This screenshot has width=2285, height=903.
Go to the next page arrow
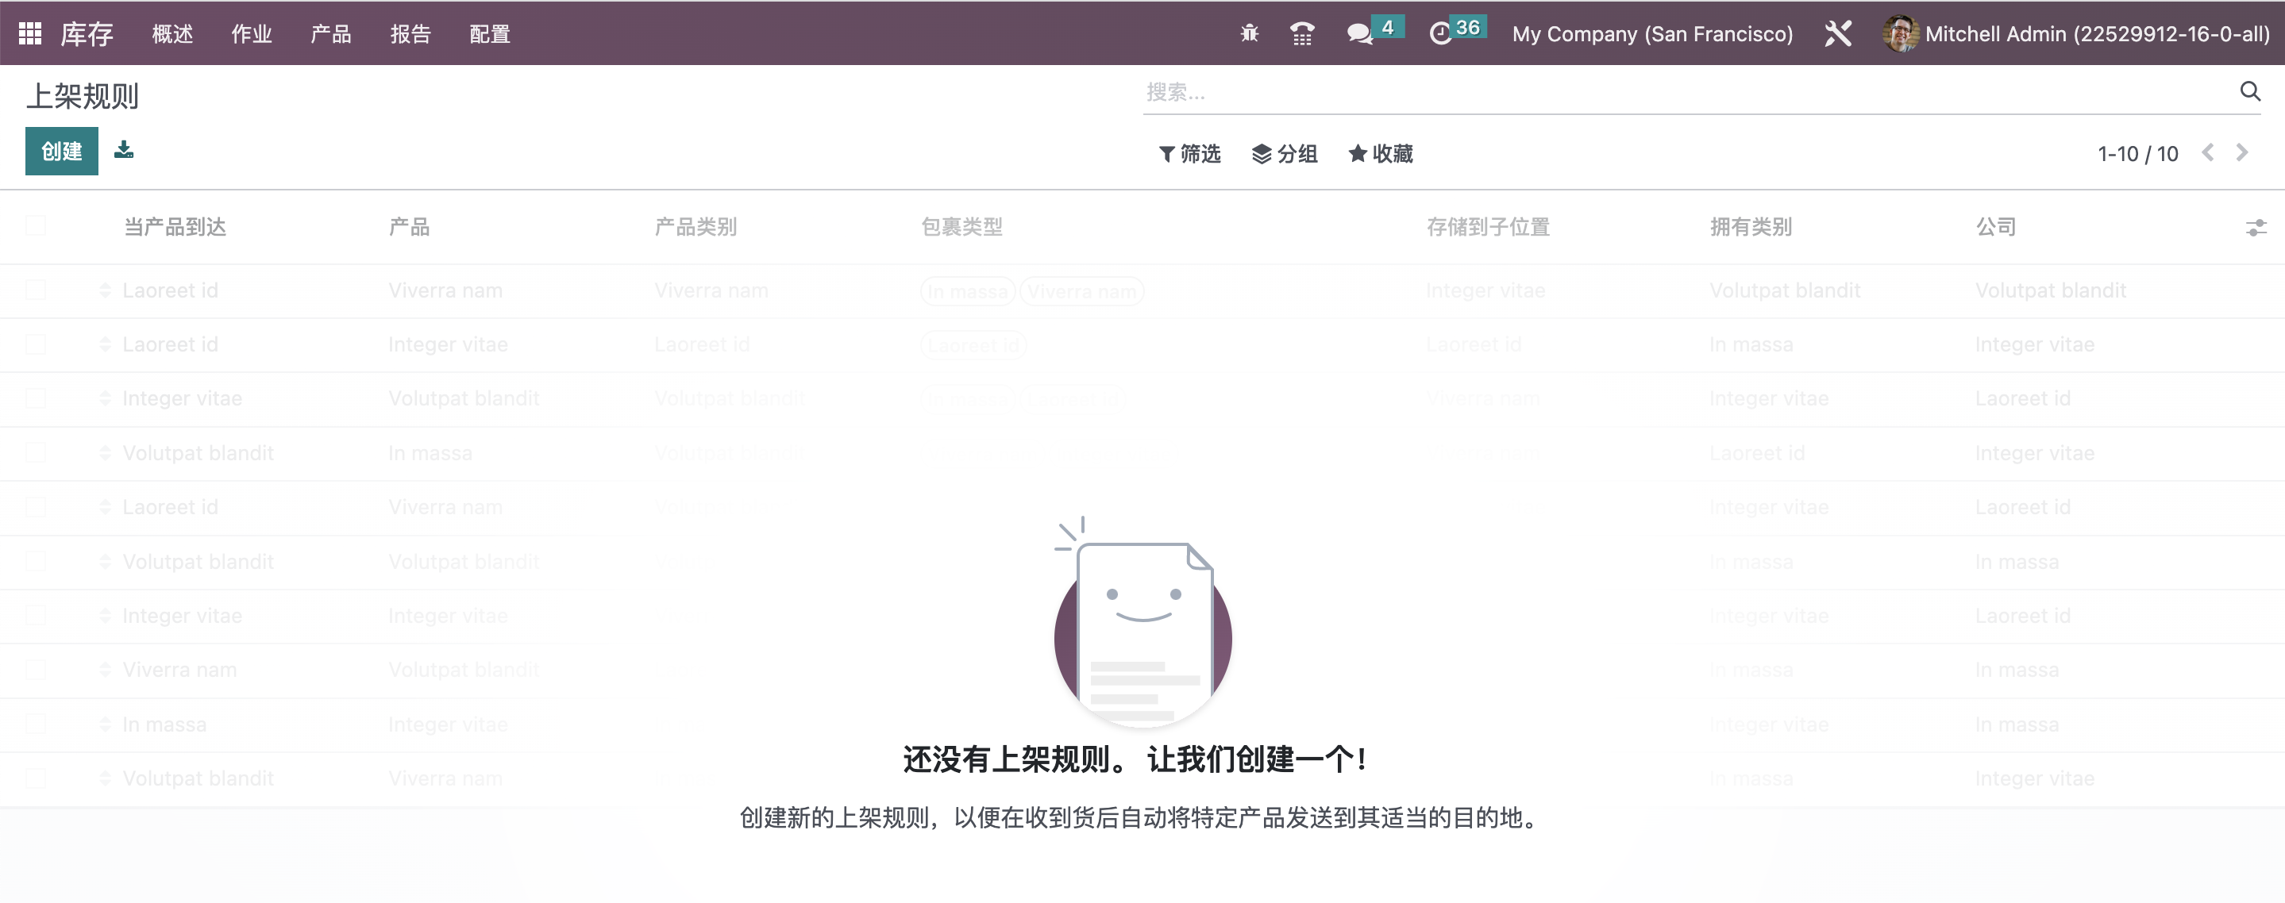[x=2241, y=153]
